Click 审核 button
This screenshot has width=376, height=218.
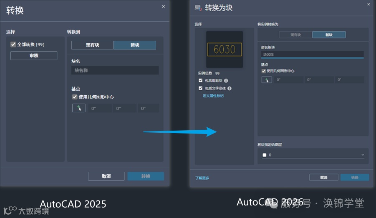tap(34, 56)
